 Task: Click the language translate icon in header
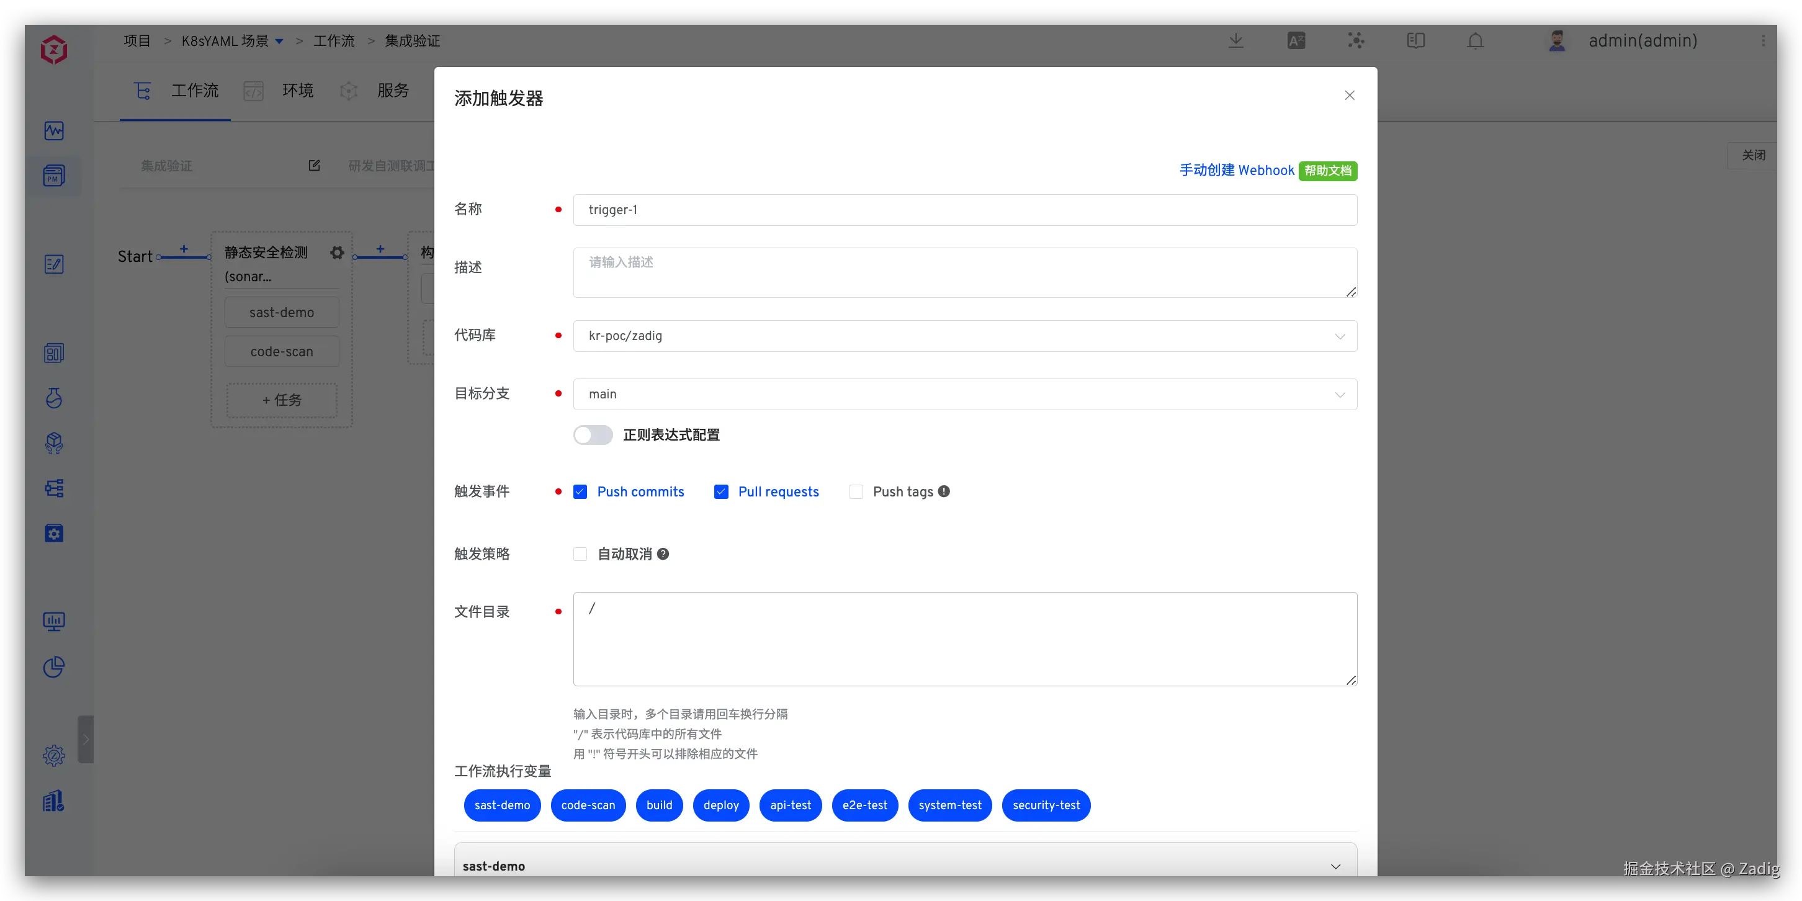(x=1296, y=40)
